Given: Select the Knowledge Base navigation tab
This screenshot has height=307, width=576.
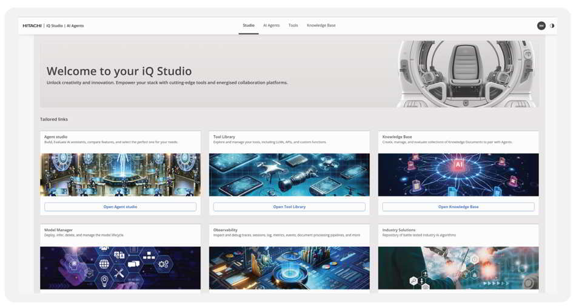Looking at the screenshot, I should coord(321,25).
